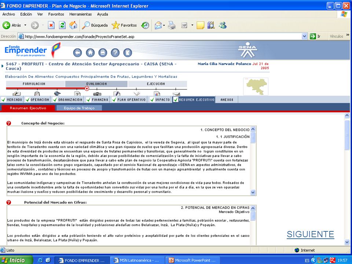The image size is (352, 264).
Task: Open the IMPACTO tab
Action: click(x=160, y=100)
